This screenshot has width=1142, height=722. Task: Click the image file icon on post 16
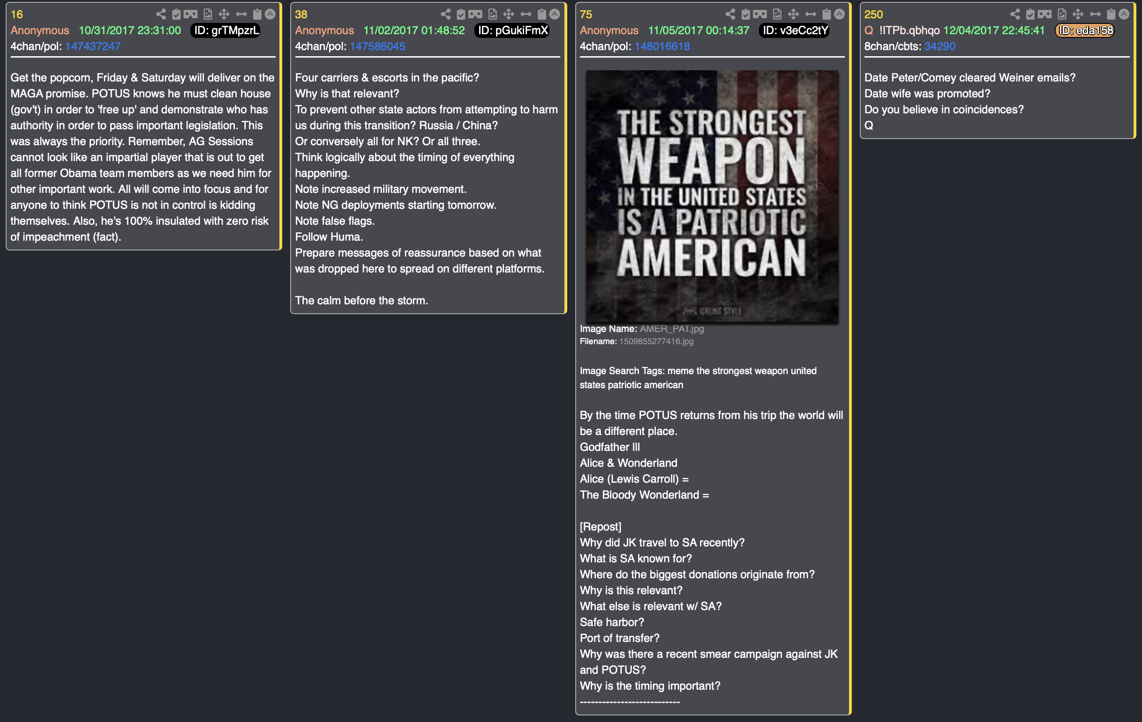click(208, 14)
